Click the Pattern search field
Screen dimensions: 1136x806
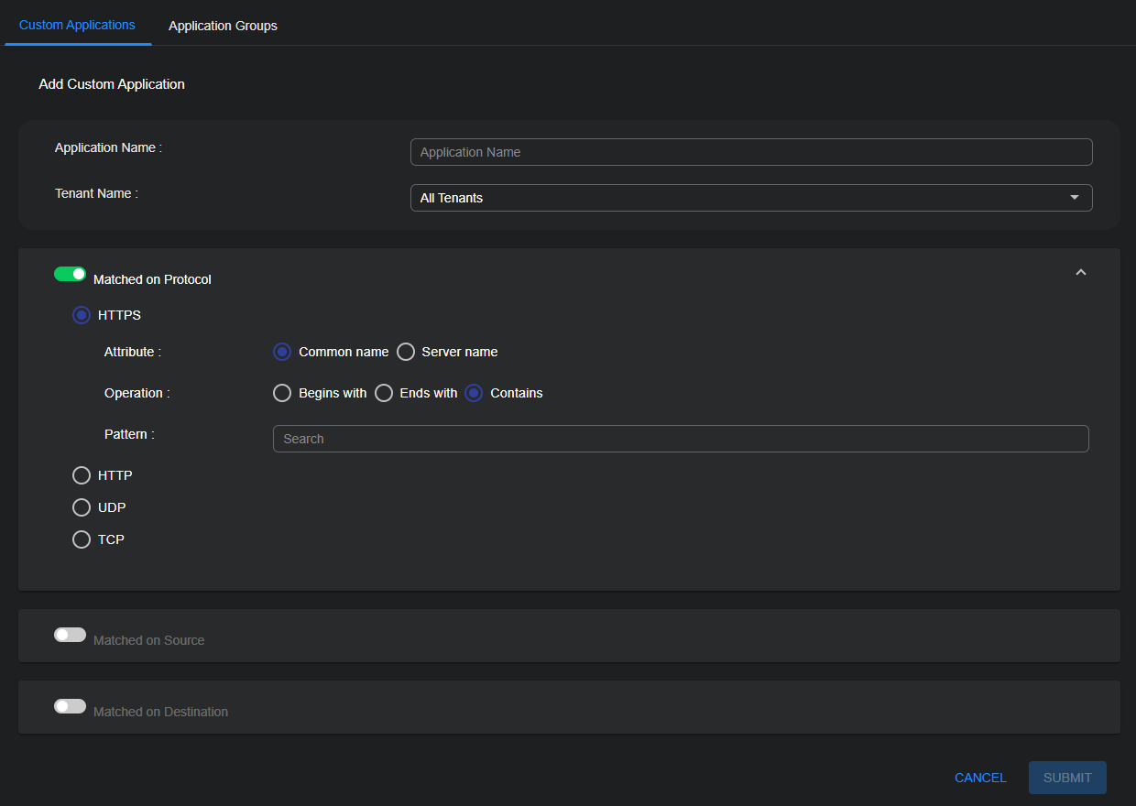(x=680, y=439)
